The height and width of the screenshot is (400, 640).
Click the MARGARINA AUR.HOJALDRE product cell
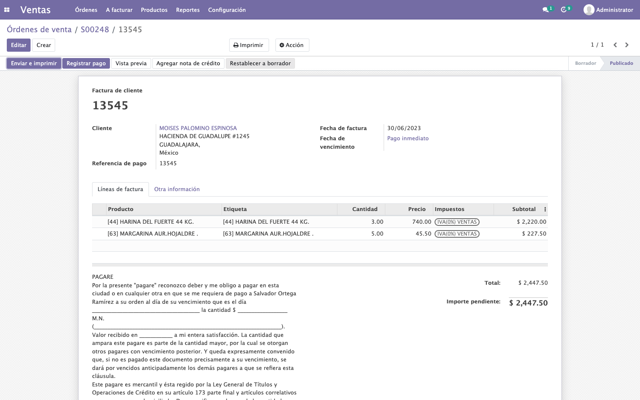(164, 234)
